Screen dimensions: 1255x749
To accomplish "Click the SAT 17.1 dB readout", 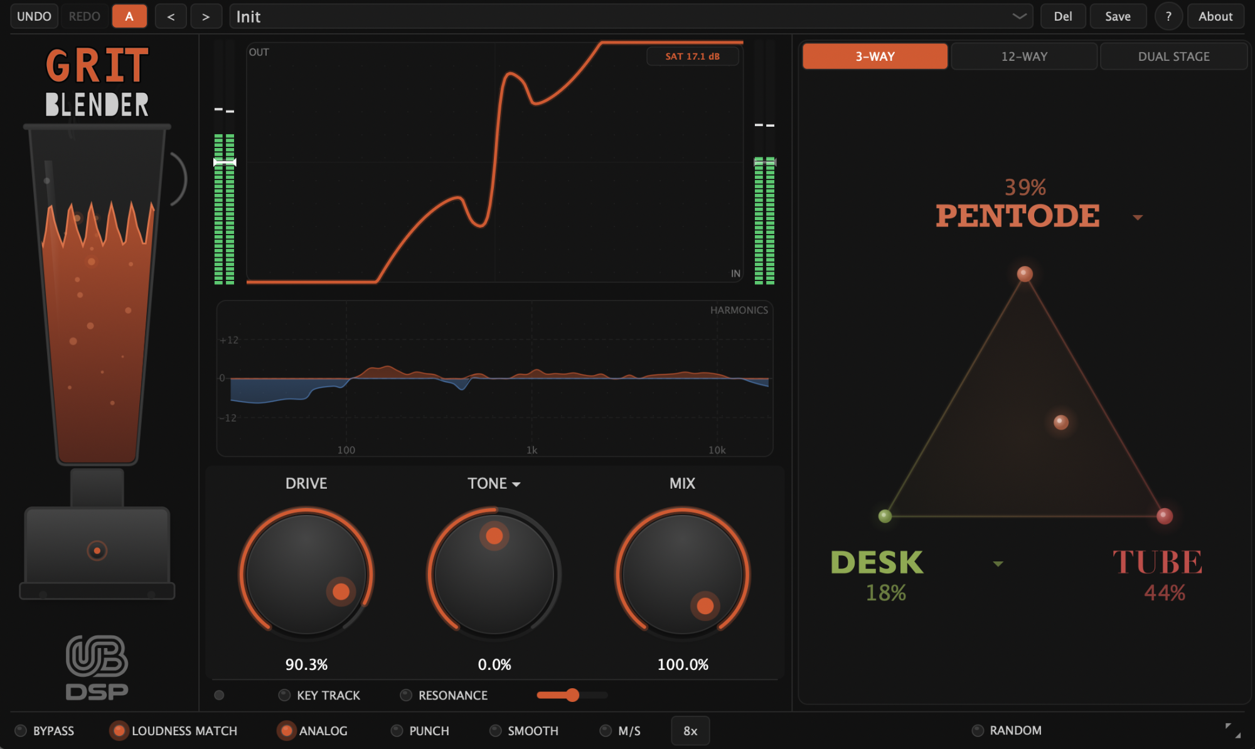I will pos(693,56).
